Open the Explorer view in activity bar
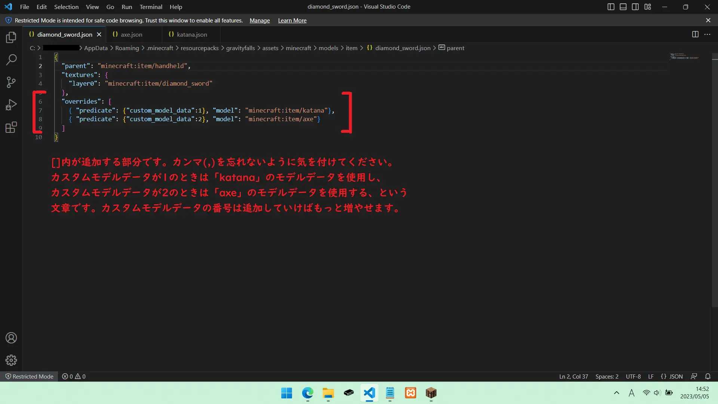This screenshot has width=718, height=404. point(11,37)
